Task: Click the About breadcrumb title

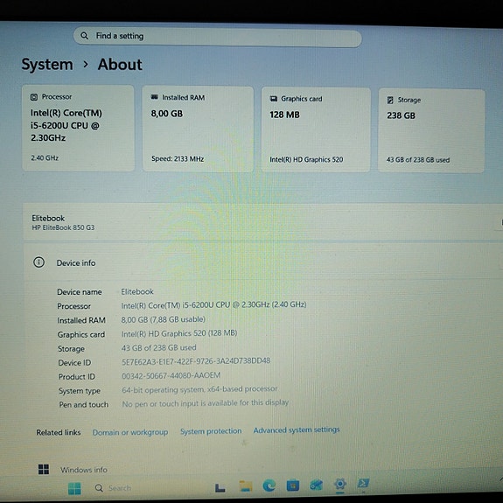Action: click(x=120, y=65)
